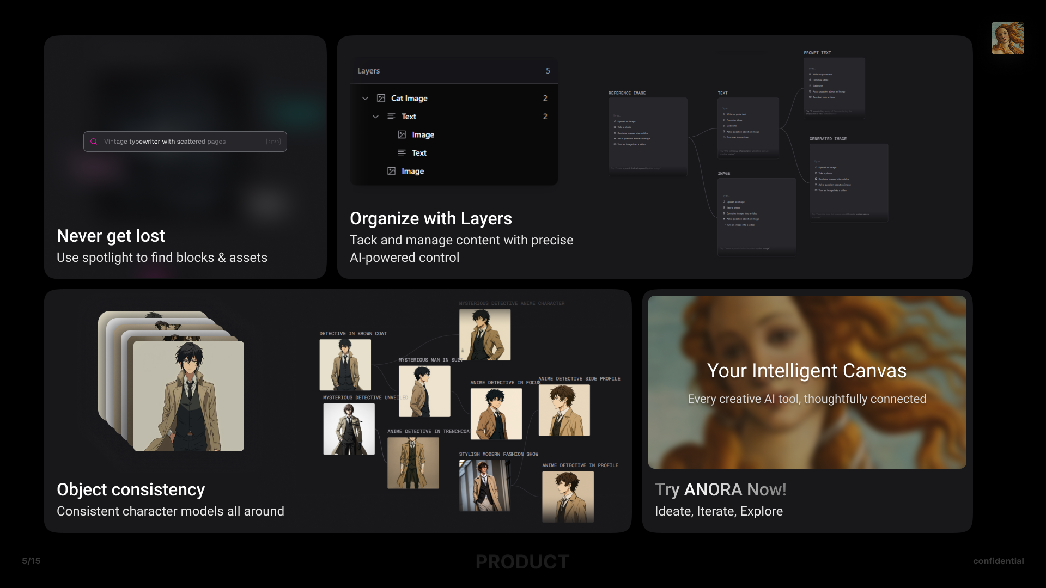Viewport: 1046px width, 588px height.
Task: Click the Venus avatar in top-right corner
Action: point(1007,38)
